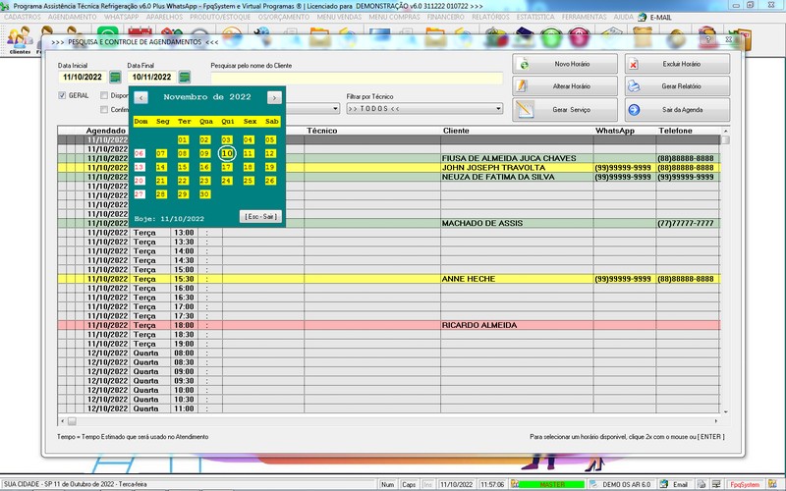The width and height of the screenshot is (786, 491).
Task: Open FINANCEIRO menu
Action: (446, 17)
